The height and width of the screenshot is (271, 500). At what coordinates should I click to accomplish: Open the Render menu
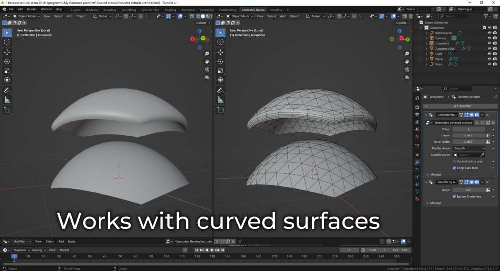31,9
